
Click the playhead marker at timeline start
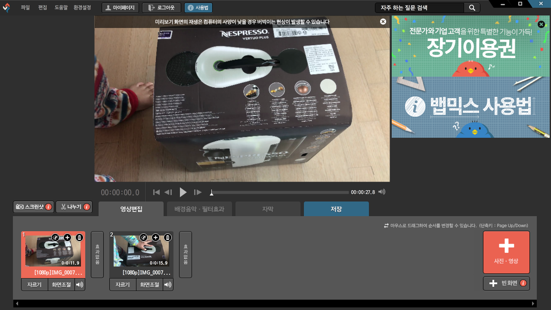pyautogui.click(x=211, y=192)
